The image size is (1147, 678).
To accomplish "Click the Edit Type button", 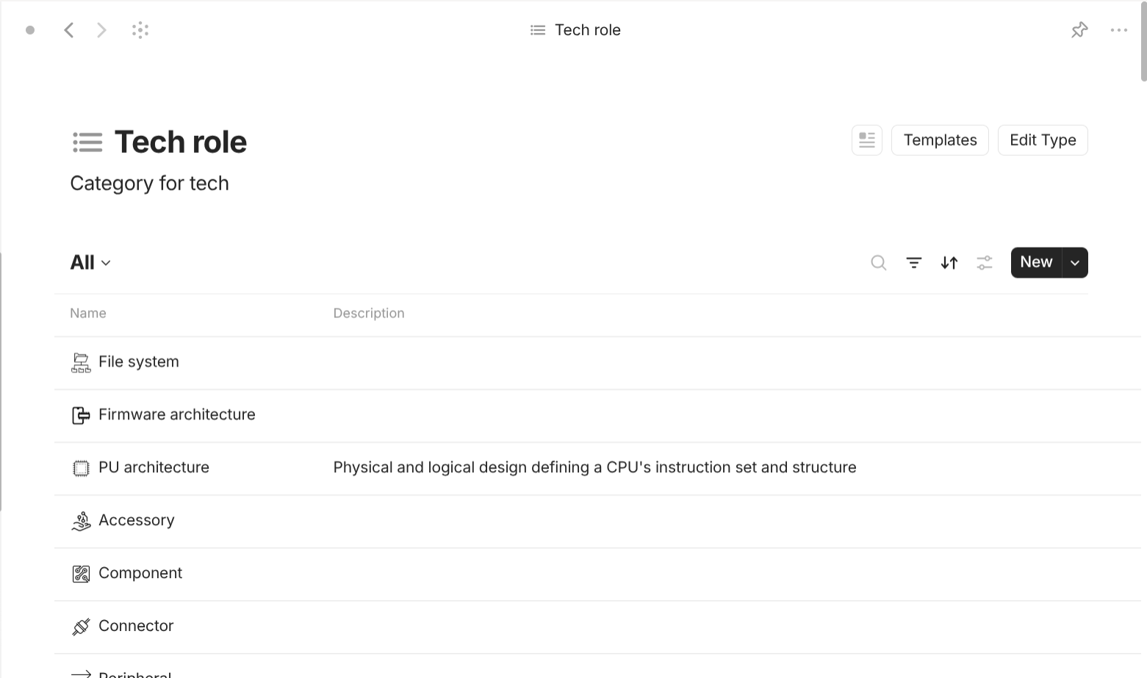I will pos(1042,140).
